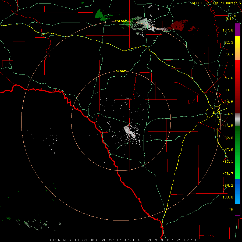Viewport: 242px width, 242px height.
Task: Click the purple segment of the velocity color bar
Action: [x=237, y=30]
